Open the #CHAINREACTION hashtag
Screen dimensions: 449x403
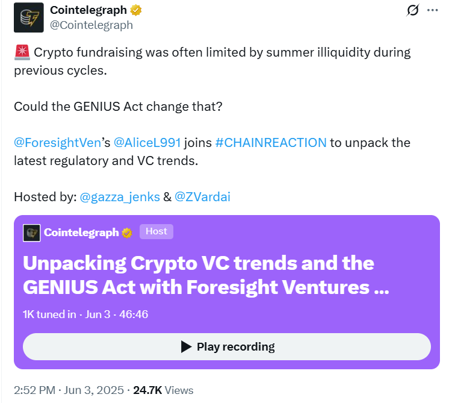271,143
